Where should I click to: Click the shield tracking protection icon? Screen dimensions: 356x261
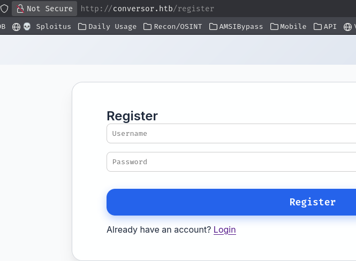click(x=4, y=9)
